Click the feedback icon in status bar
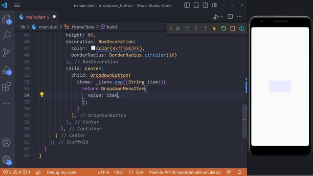The height and width of the screenshot is (176, 313). [x=229, y=172]
